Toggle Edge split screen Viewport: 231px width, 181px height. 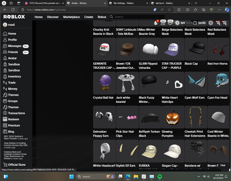point(188,10)
